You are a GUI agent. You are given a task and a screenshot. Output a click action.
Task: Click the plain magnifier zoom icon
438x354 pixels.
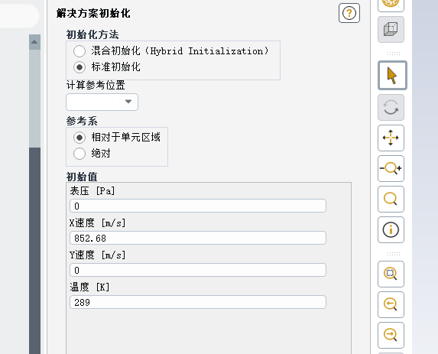point(391,199)
